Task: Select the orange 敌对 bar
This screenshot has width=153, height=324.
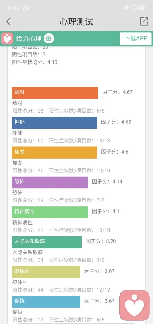Action: (55, 93)
